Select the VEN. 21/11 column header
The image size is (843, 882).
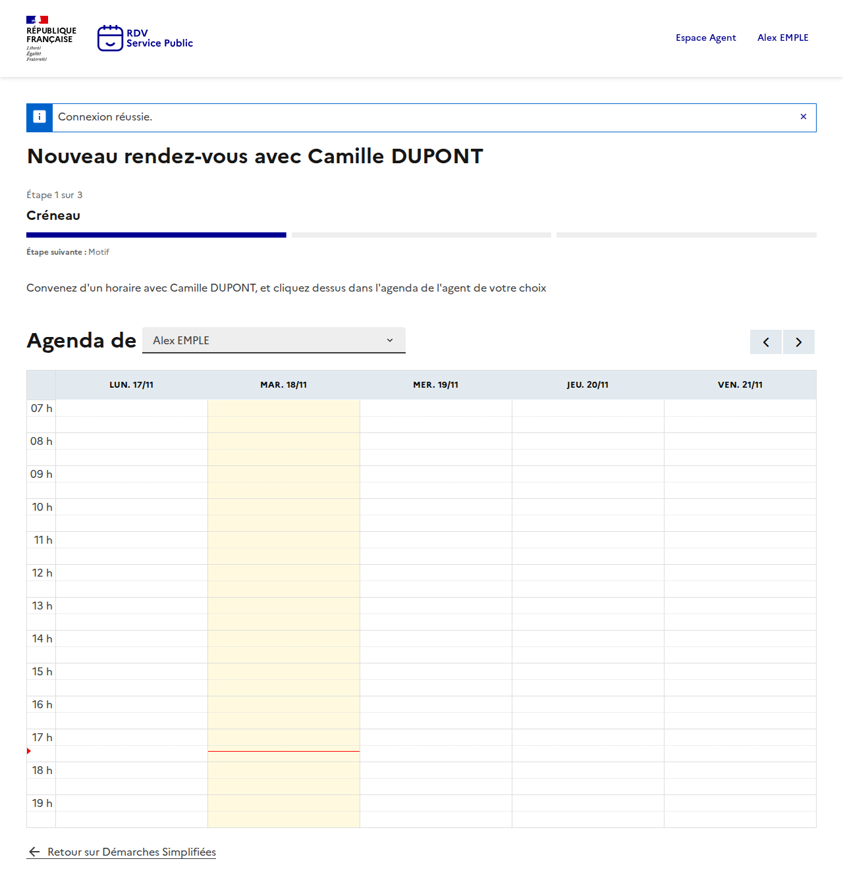tap(740, 385)
